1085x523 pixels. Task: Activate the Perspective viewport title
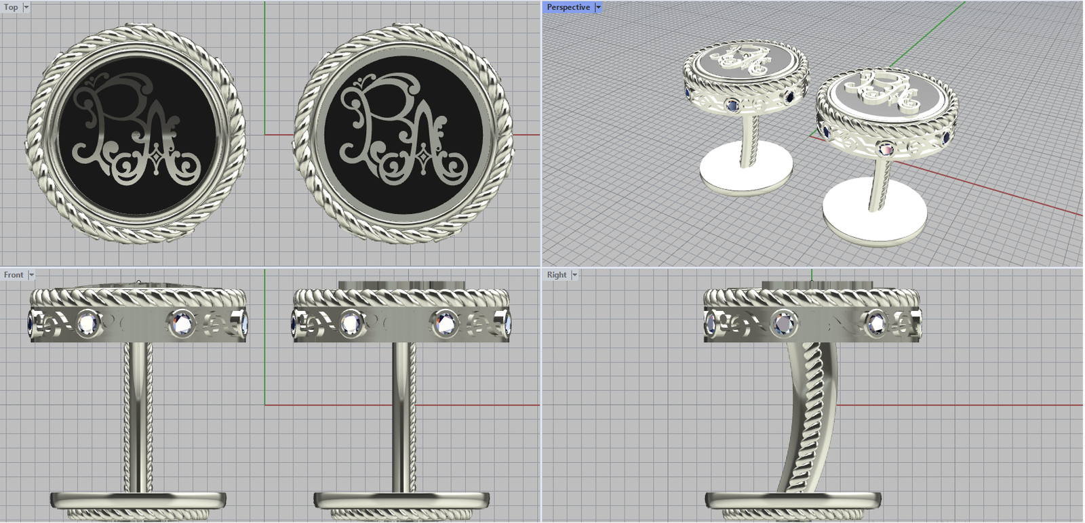(x=568, y=7)
